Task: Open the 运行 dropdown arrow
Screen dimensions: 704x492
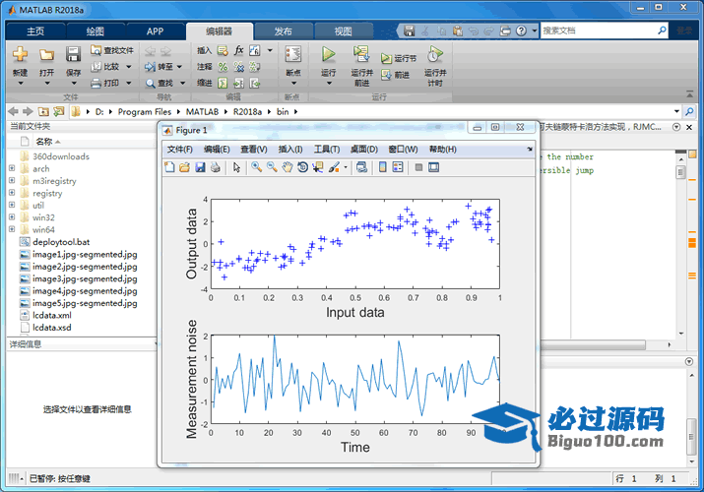Action: pos(329,83)
